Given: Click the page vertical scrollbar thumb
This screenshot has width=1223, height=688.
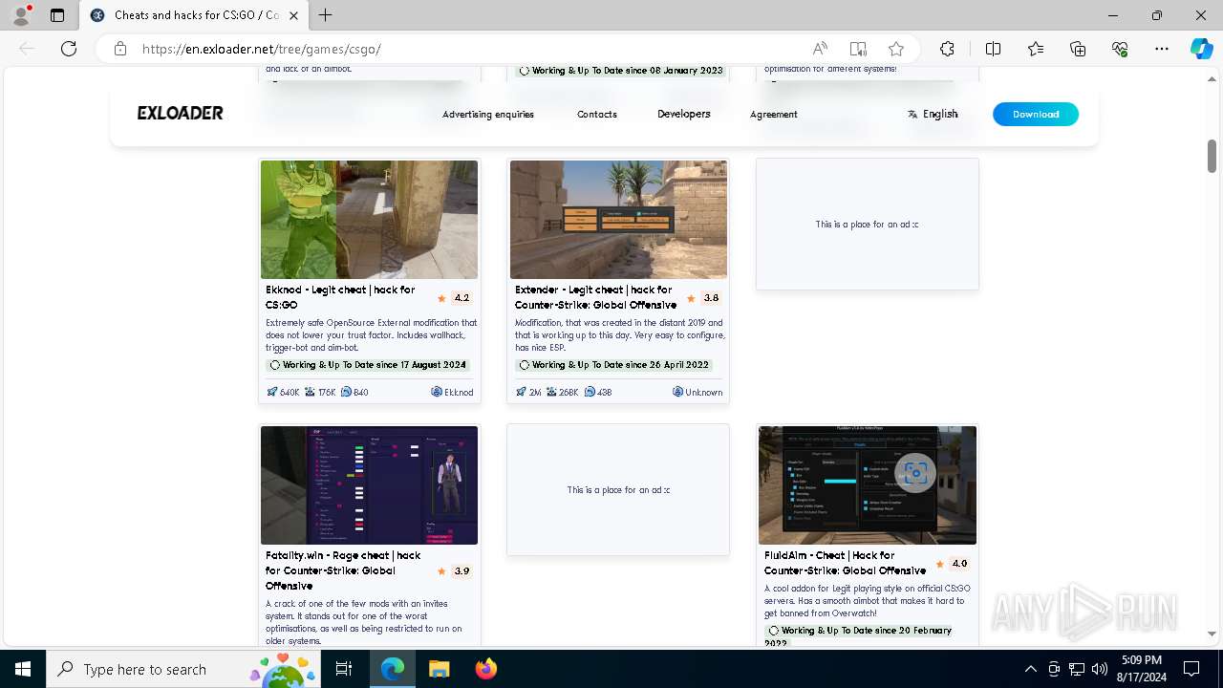Looking at the screenshot, I should coord(1212,156).
